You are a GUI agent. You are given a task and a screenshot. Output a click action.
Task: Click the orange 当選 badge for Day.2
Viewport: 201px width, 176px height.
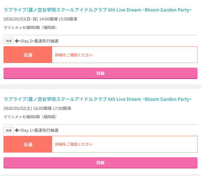28,55
